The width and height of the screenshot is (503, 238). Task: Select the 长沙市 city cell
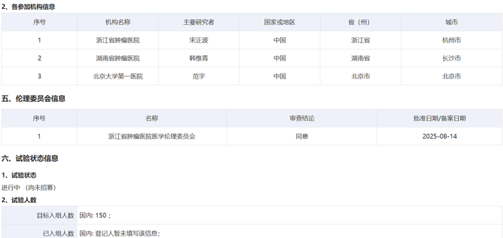tap(451, 59)
